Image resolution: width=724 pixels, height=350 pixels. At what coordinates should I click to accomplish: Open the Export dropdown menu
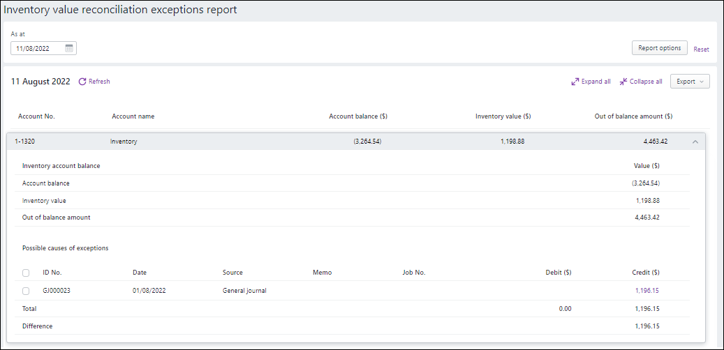click(689, 82)
